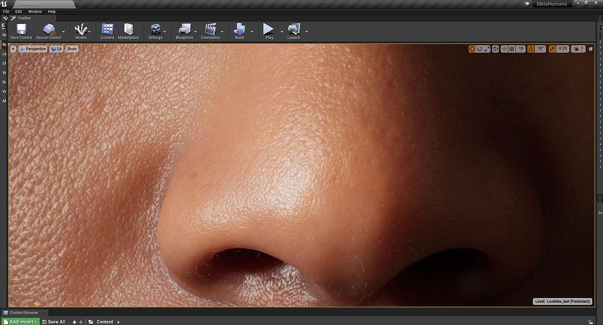Click the Build toolbar icon
This screenshot has height=325, width=603.
pos(240,32)
